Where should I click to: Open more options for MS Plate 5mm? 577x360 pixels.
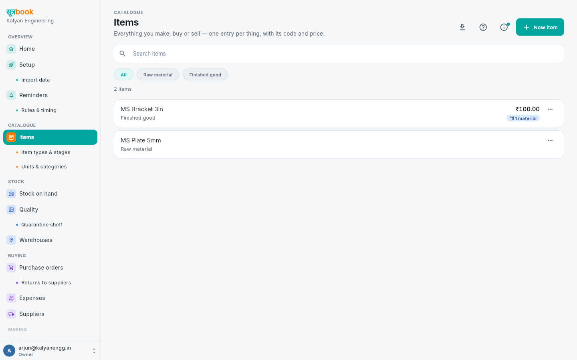point(550,140)
